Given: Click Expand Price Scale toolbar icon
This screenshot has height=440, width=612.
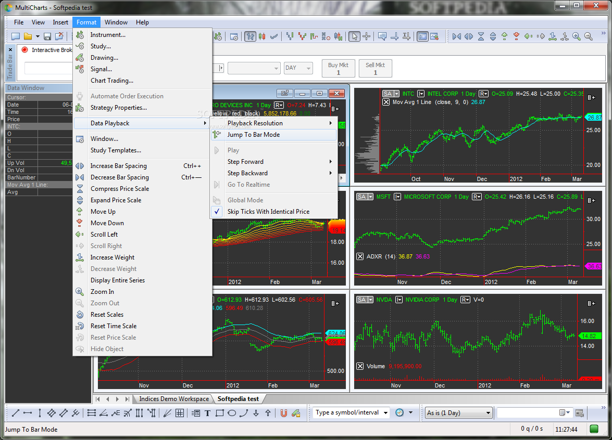Looking at the screenshot, I should [493, 36].
